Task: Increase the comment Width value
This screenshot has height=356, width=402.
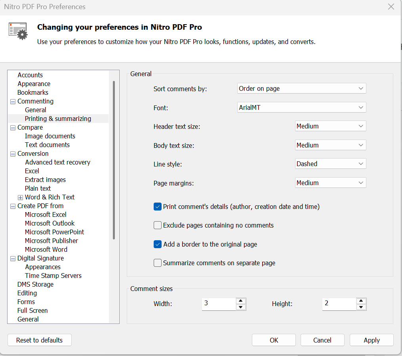Action: [x=241, y=301]
